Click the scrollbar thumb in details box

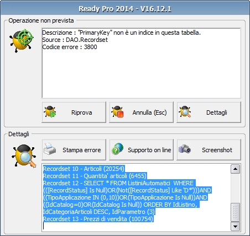pyautogui.click(x=235, y=212)
